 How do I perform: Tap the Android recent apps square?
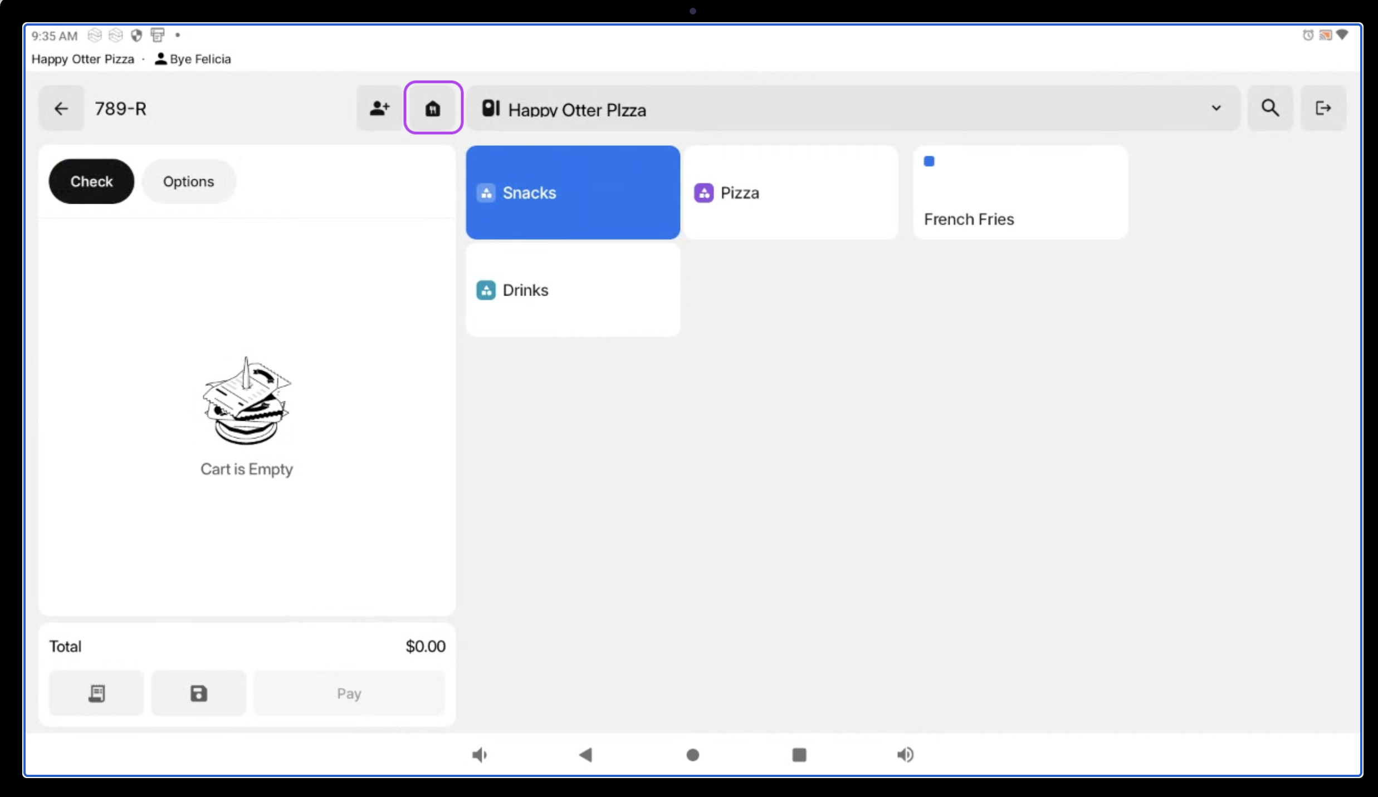tap(799, 755)
